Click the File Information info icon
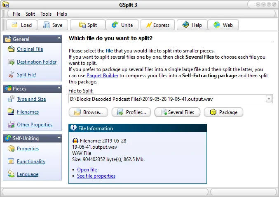 coord(73,128)
